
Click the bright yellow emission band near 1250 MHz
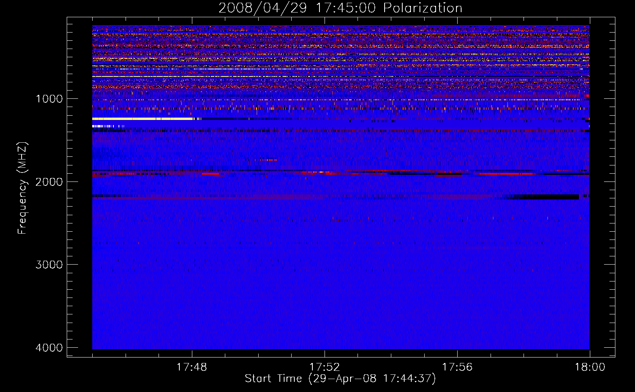pos(142,119)
